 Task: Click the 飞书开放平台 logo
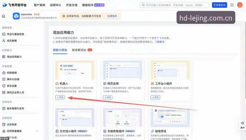point(15,5)
